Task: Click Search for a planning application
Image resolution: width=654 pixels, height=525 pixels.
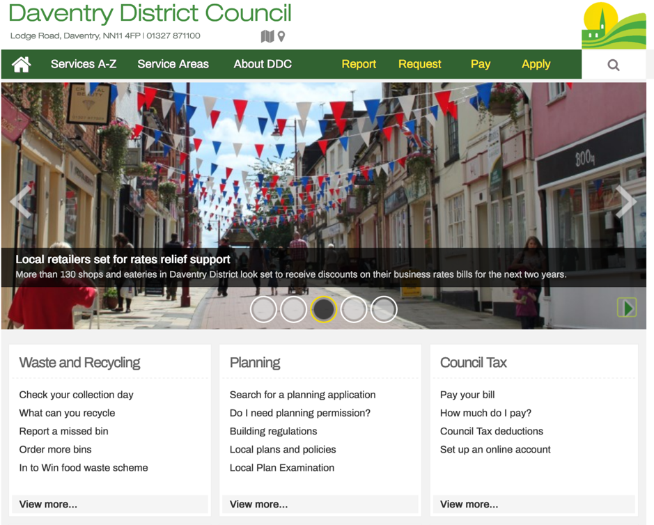Action: pyautogui.click(x=302, y=395)
